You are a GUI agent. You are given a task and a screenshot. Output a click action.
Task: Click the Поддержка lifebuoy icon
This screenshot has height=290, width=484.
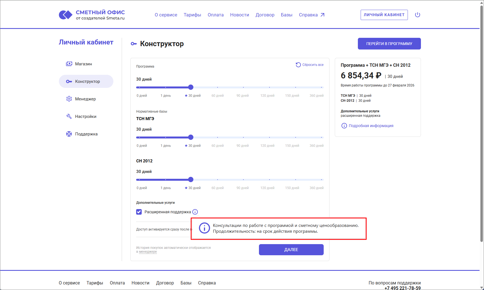(69, 134)
